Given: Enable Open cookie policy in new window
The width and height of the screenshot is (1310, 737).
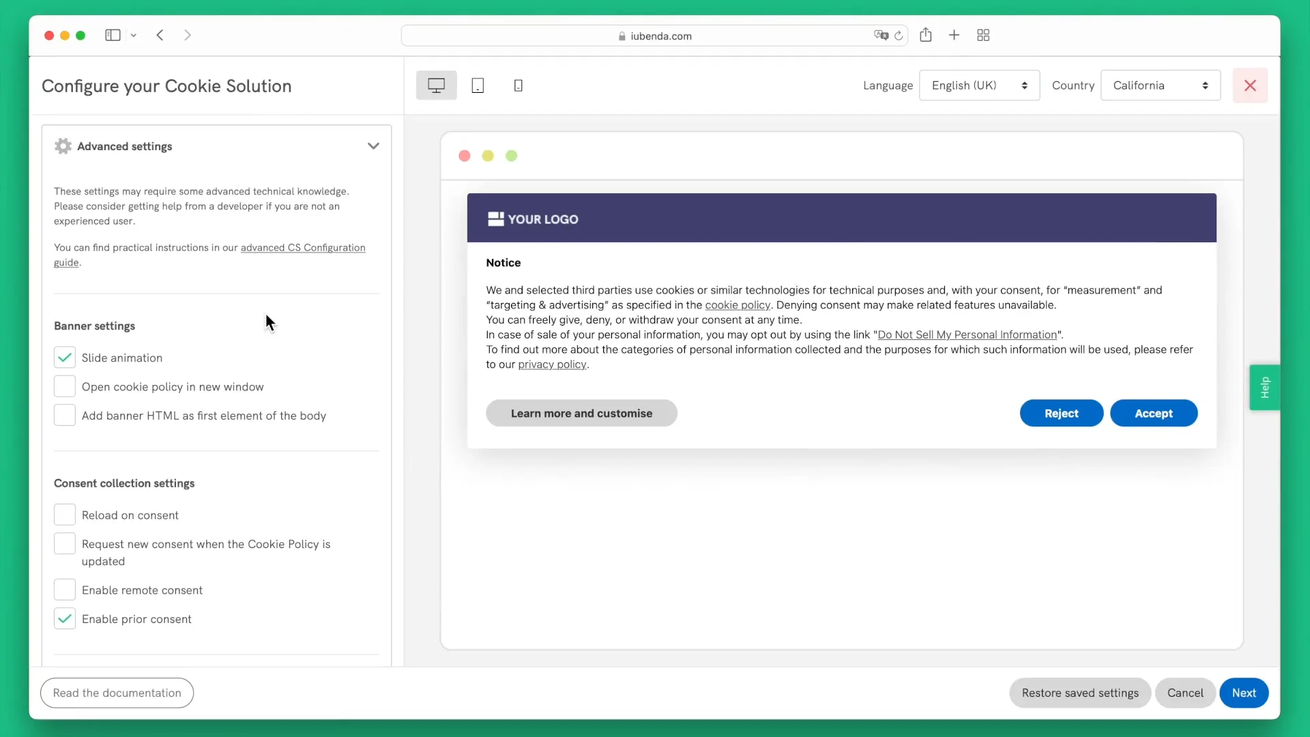Looking at the screenshot, I should [x=64, y=386].
